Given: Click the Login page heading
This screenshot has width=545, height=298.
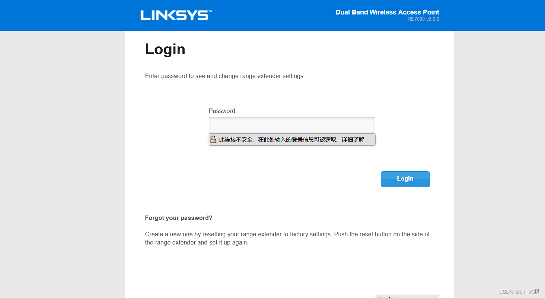Looking at the screenshot, I should pyautogui.click(x=165, y=49).
